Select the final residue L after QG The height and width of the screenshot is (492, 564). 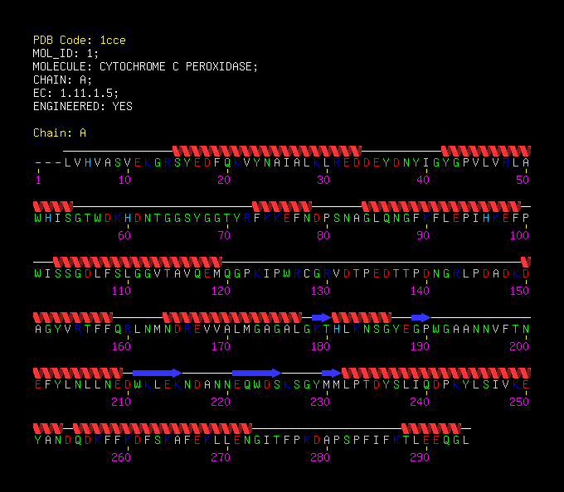click(x=466, y=440)
